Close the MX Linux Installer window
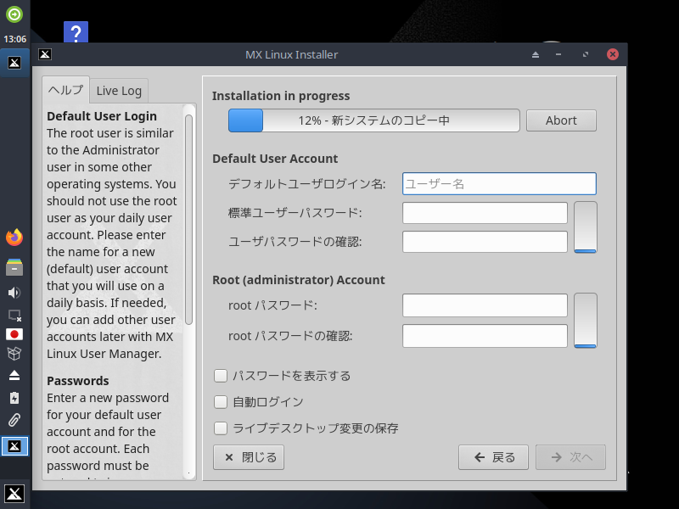Screen dimensions: 679x509 coord(612,54)
